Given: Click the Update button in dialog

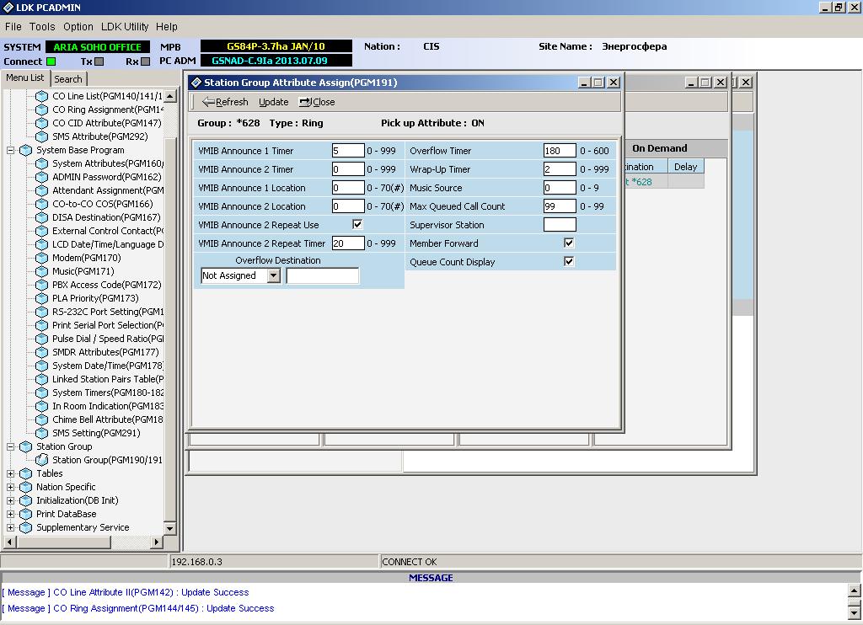Looking at the screenshot, I should tap(273, 102).
